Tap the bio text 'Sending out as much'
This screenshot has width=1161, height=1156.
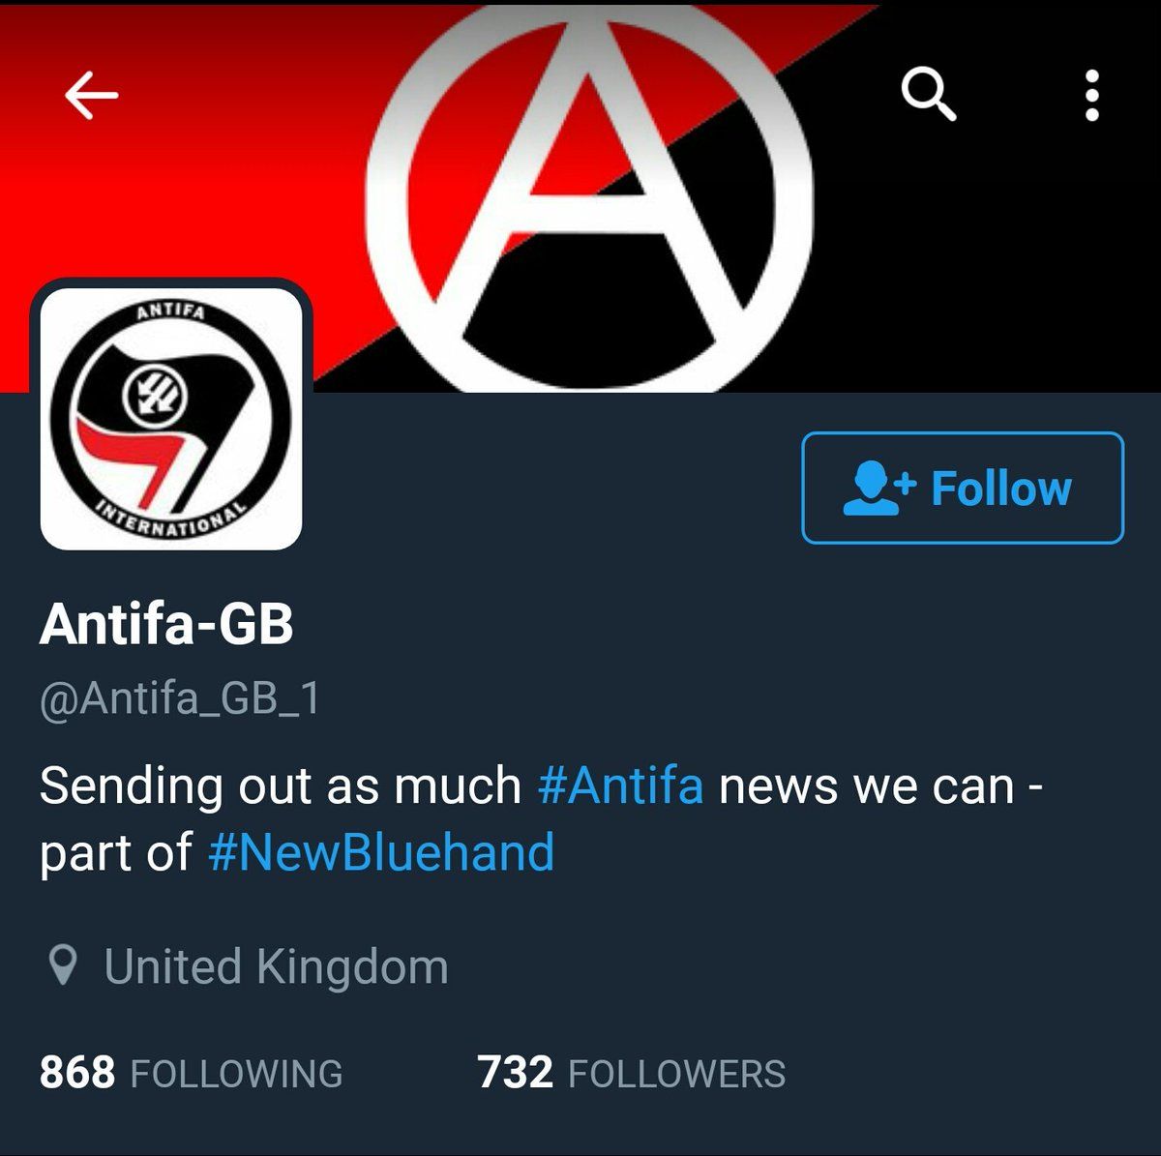tap(281, 785)
